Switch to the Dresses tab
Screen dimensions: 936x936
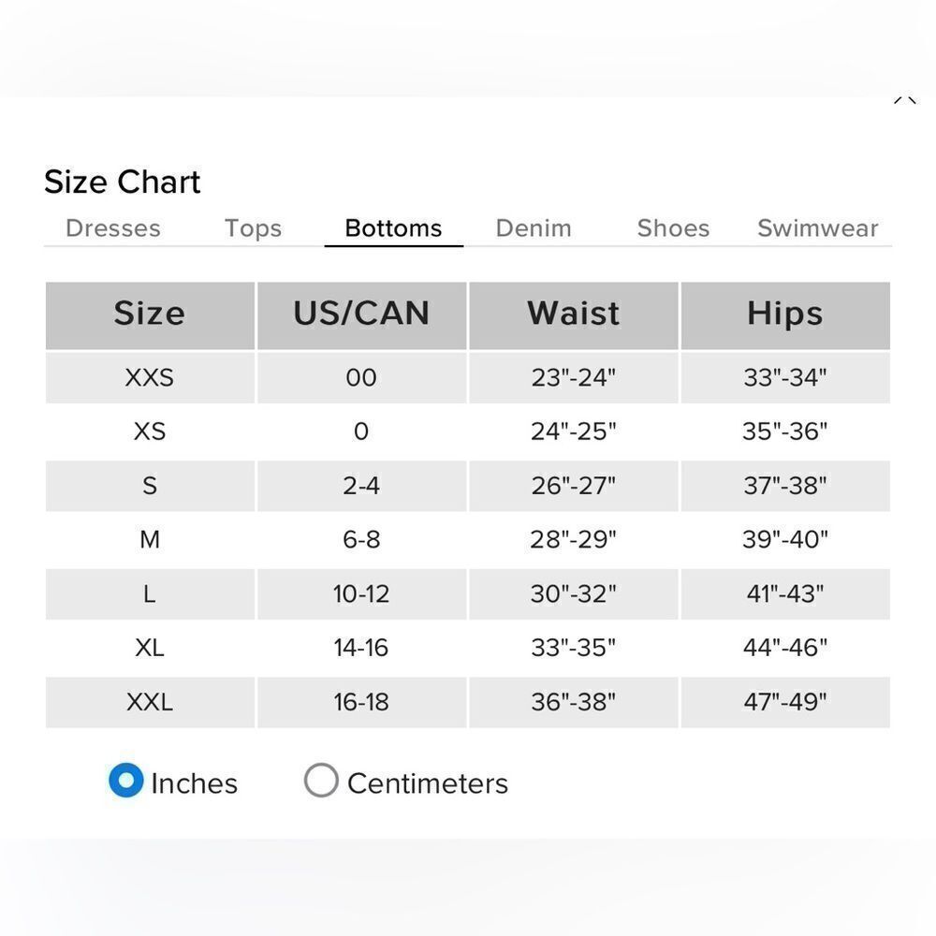[113, 228]
